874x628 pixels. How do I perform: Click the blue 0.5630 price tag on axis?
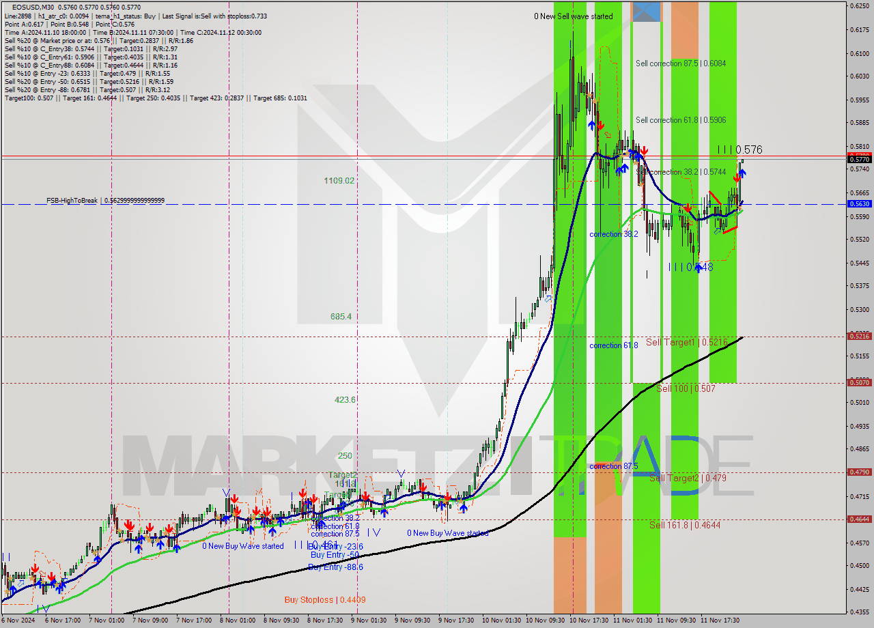coord(859,203)
